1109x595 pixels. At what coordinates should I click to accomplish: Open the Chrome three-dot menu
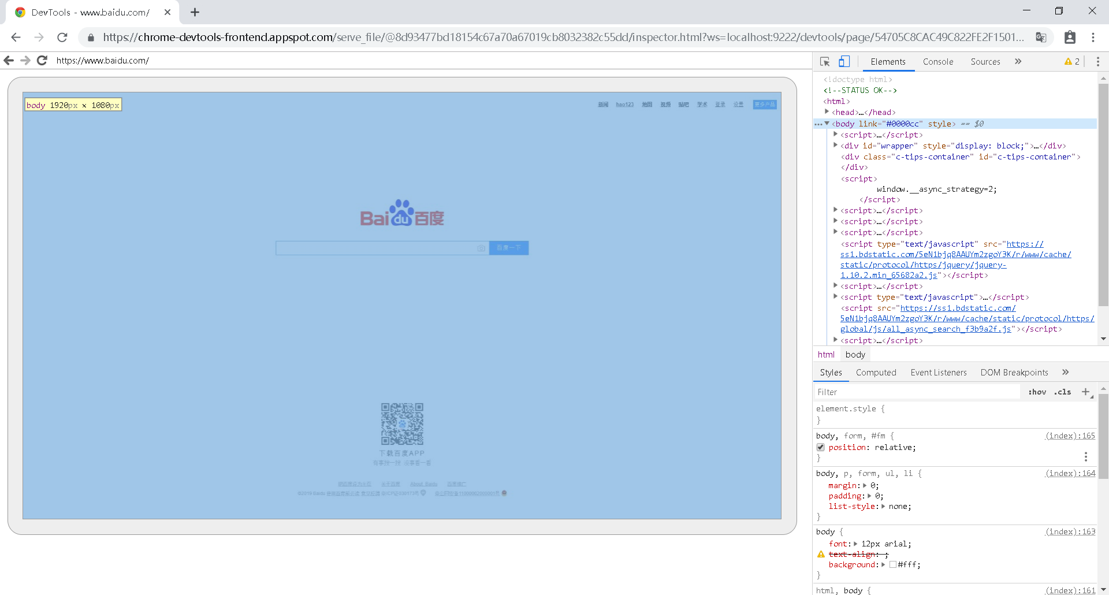(x=1093, y=37)
